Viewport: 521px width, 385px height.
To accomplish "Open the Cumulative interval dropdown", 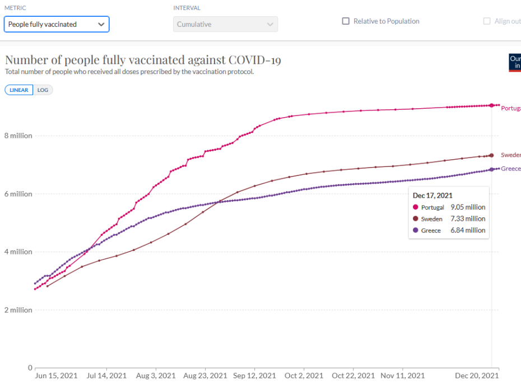I will [225, 24].
